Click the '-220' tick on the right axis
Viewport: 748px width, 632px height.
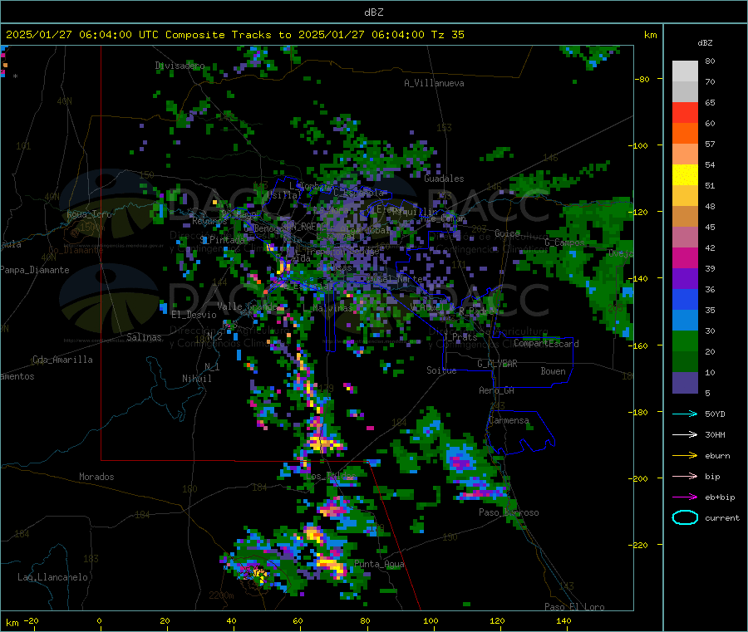pos(640,546)
